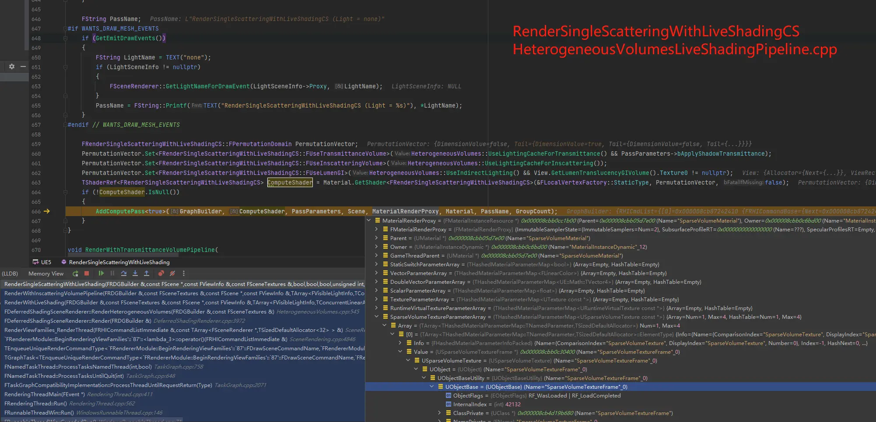876x422 pixels.
Task: Select the UE5 debug session tab
Action: coord(42,262)
